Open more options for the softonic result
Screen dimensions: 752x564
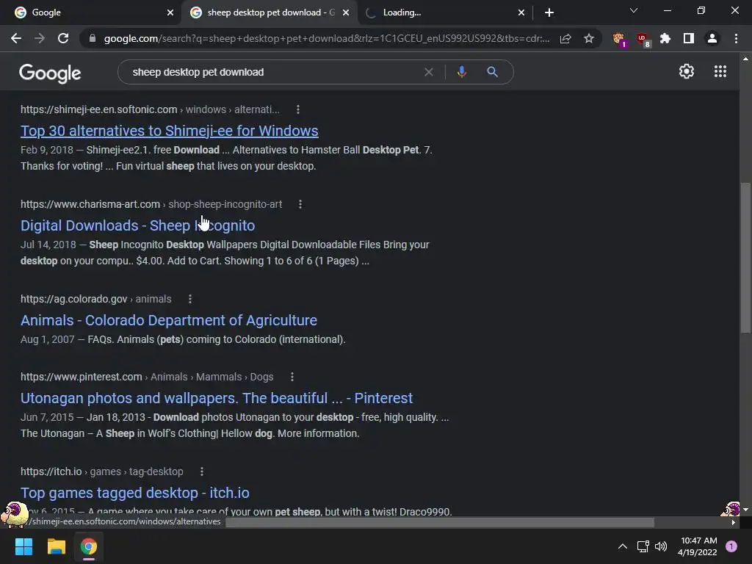click(298, 109)
